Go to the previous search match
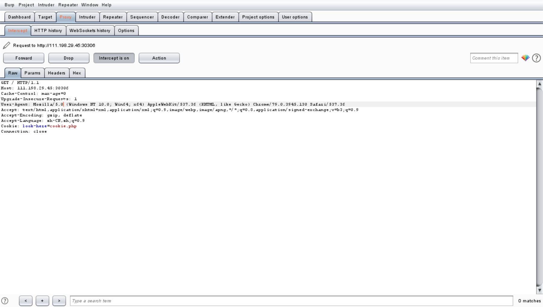543x307 pixels. pos(26,301)
